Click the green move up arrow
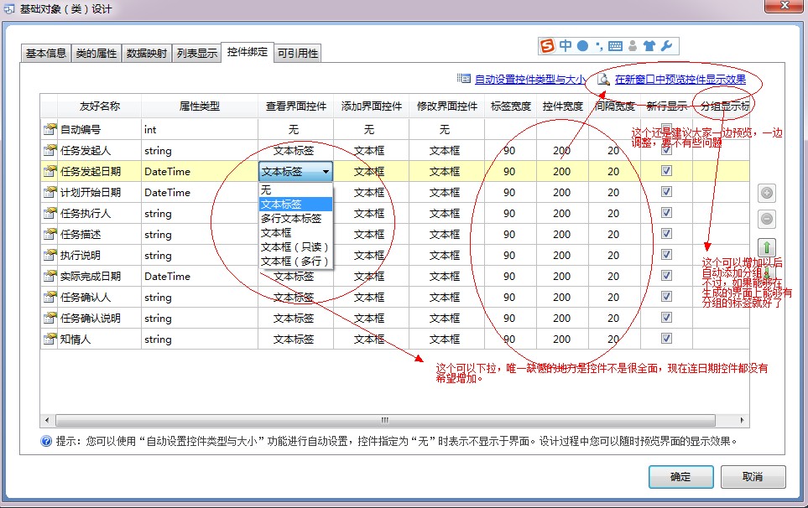808x508 pixels. [x=766, y=247]
